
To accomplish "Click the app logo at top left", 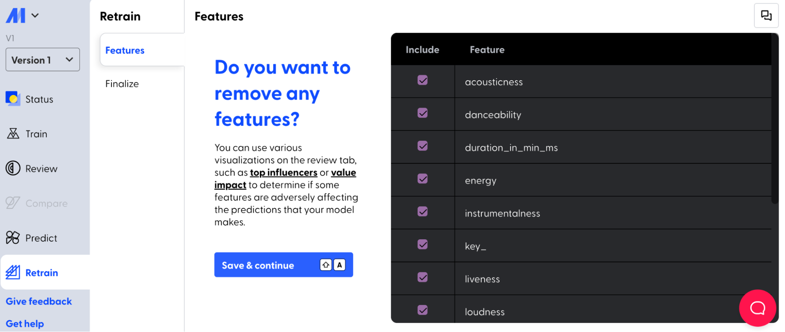I will (16, 16).
